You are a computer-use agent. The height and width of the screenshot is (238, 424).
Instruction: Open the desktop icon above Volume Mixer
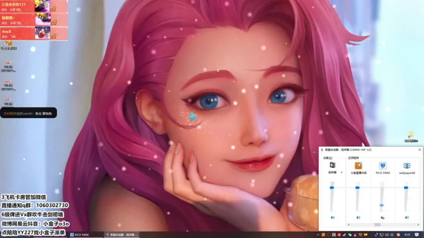411,137
